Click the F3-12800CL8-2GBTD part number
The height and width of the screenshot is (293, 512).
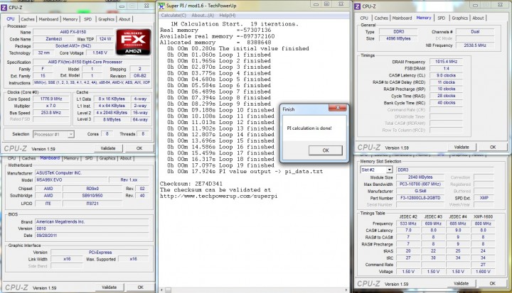420,198
